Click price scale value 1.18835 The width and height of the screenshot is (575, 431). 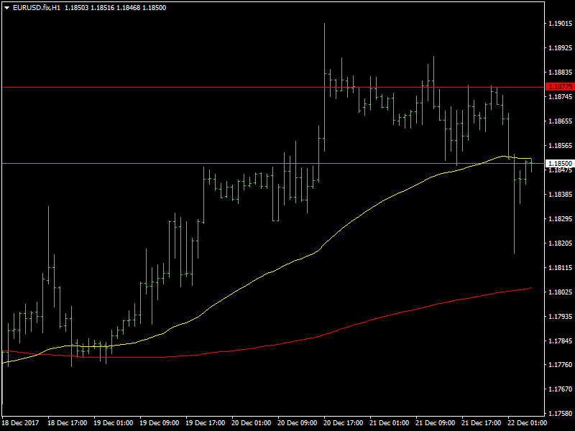click(x=560, y=73)
